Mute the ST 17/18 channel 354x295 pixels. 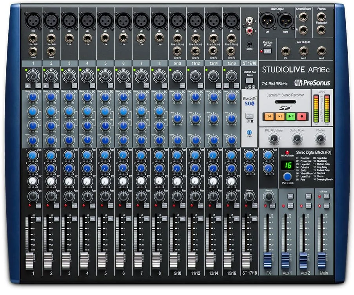point(255,206)
